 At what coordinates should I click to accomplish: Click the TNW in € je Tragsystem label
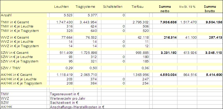[x=20, y=31]
